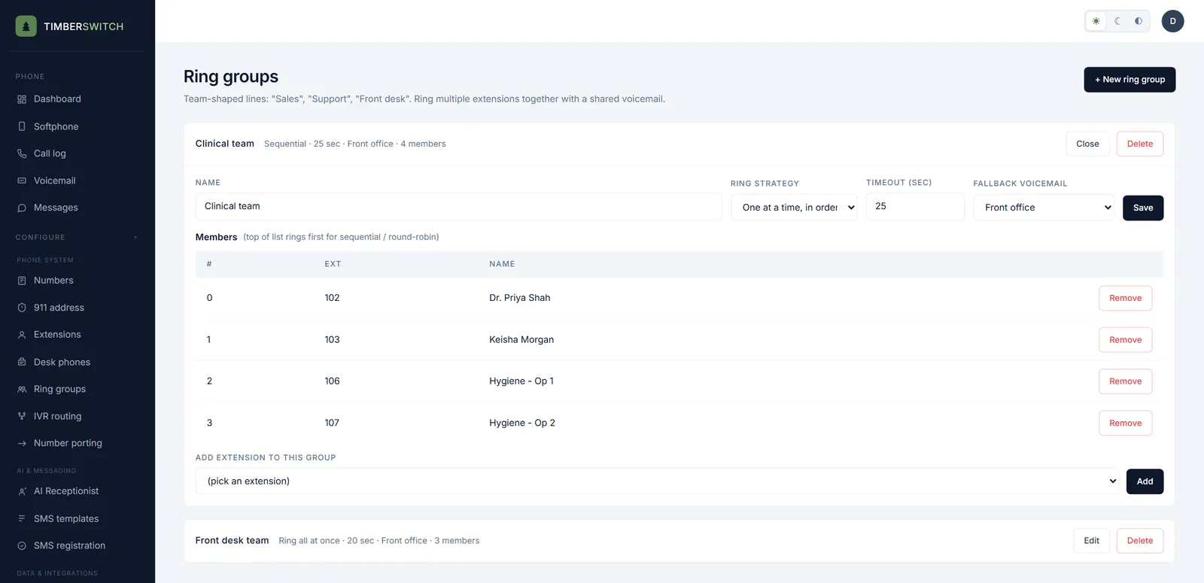Open the Ring Strategy dropdown
Image resolution: width=1204 pixels, height=583 pixels.
tap(794, 208)
